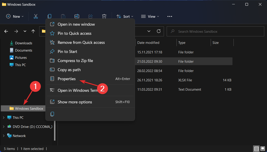Create a new item with the New button
The image size is (267, 152).
point(14,16)
